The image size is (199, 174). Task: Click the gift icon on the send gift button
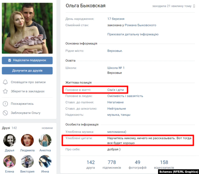point(10,60)
